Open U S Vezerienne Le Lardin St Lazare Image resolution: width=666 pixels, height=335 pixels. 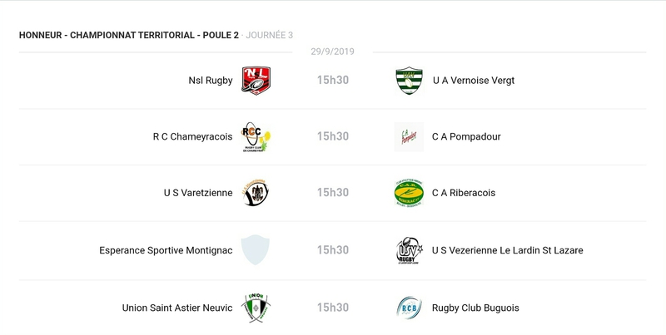[507, 250]
